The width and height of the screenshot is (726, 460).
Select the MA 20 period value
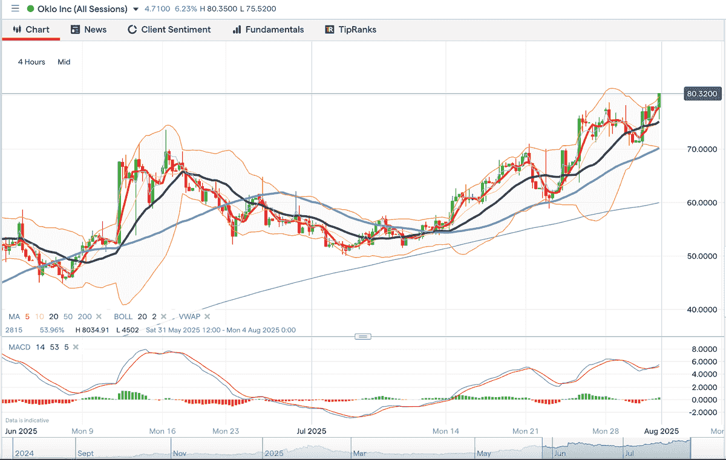tap(54, 316)
